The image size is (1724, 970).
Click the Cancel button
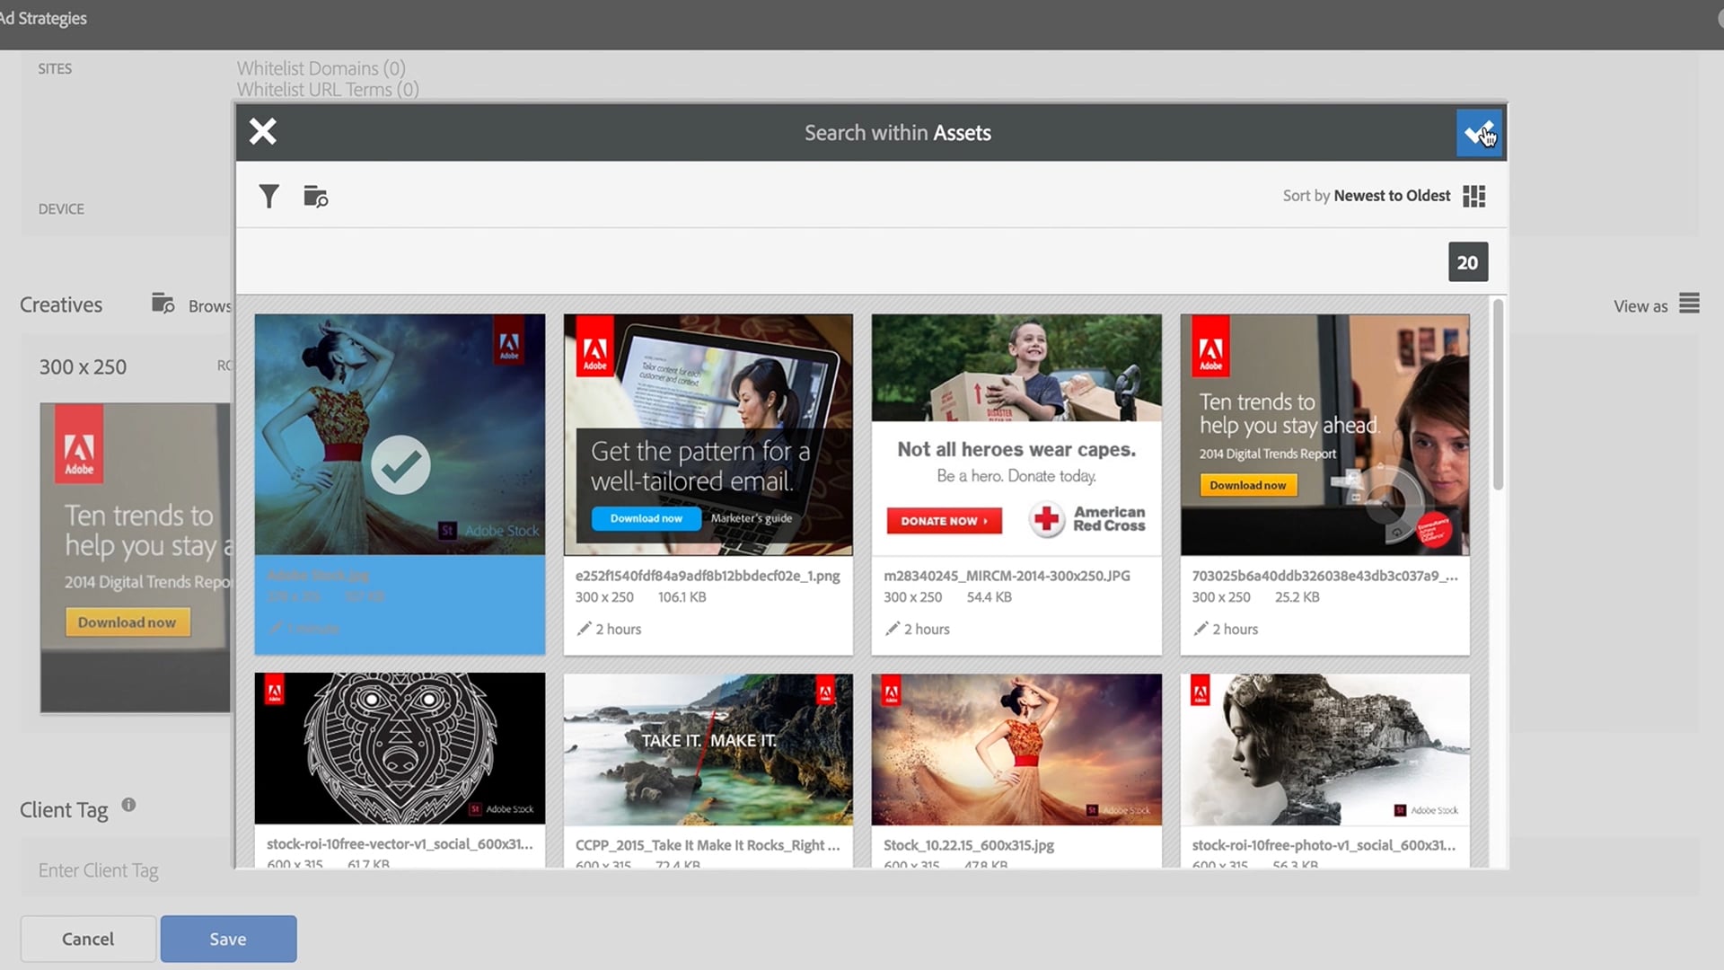tap(88, 939)
